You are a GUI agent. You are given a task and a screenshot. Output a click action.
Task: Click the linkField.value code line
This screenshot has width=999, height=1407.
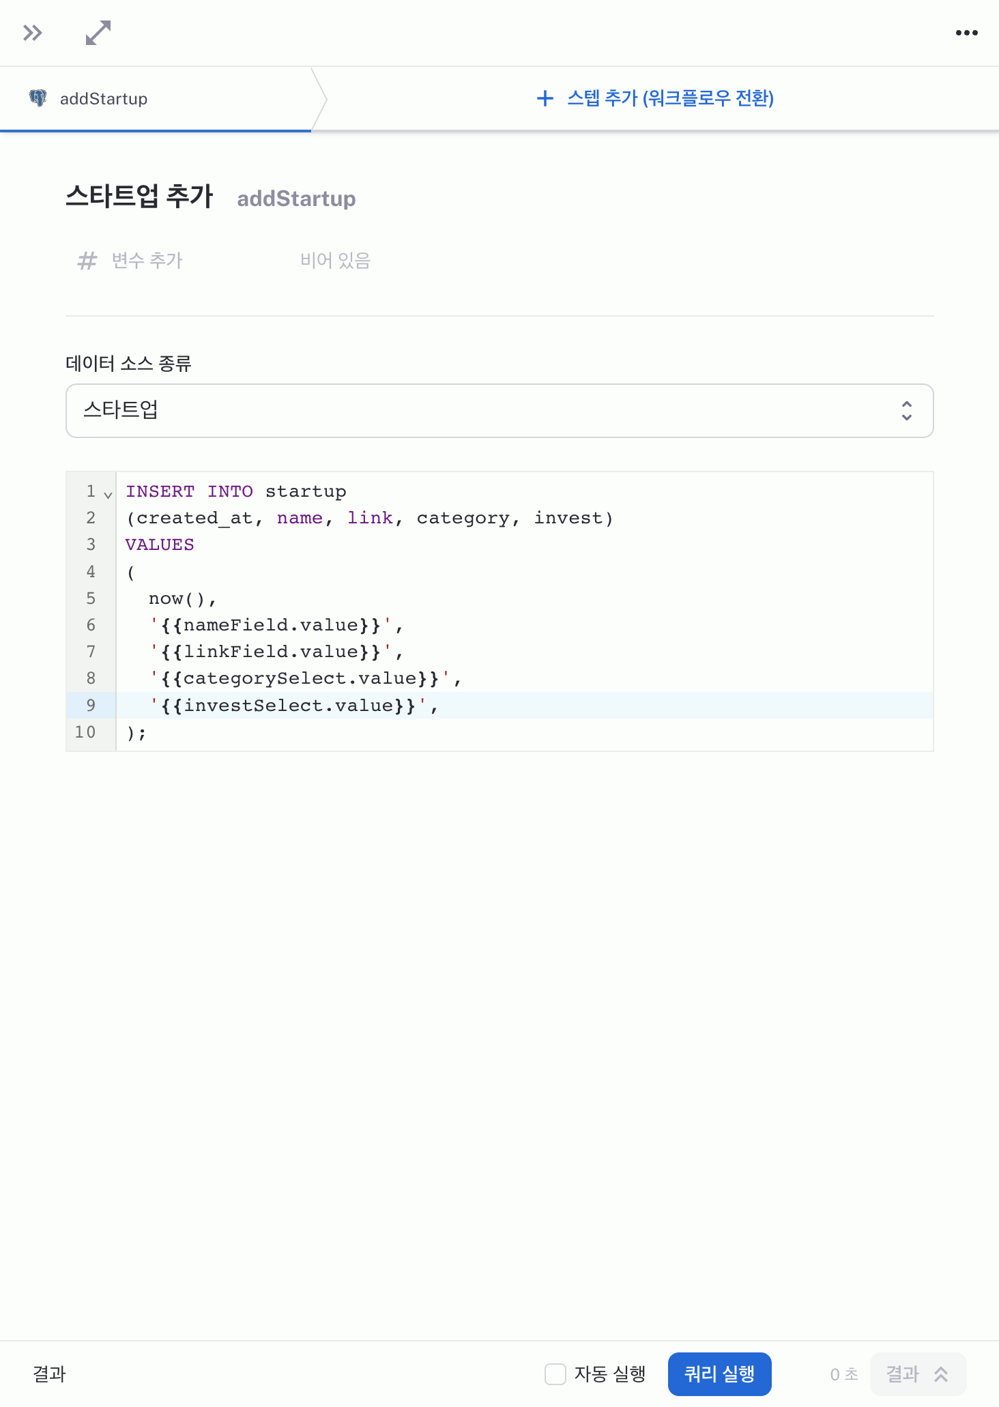(276, 652)
